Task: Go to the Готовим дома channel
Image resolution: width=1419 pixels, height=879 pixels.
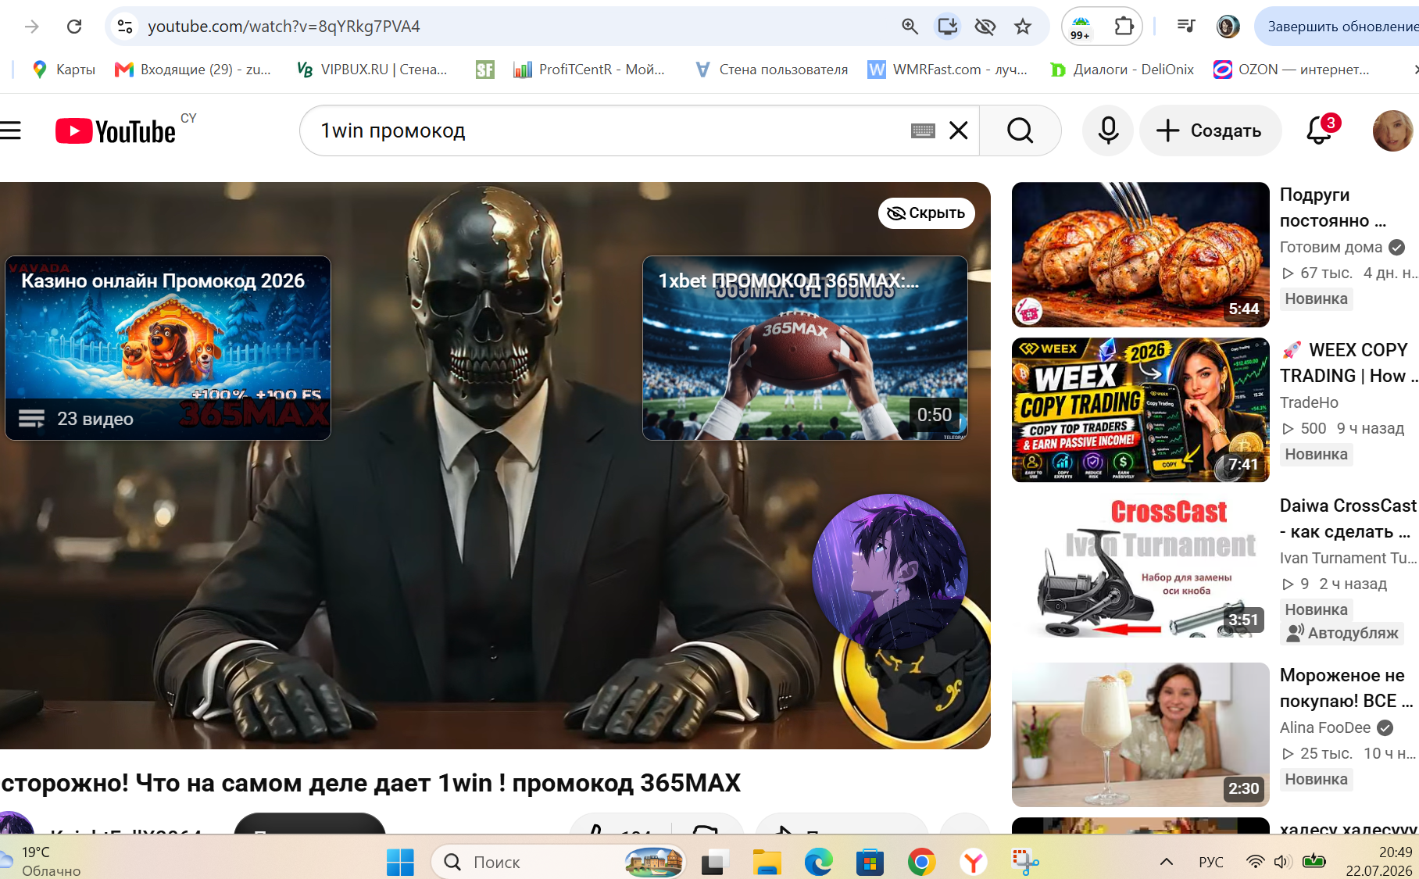Action: tap(1331, 247)
